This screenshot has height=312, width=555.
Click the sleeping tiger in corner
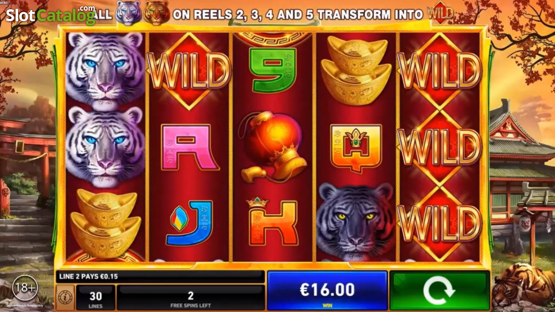coord(523,286)
